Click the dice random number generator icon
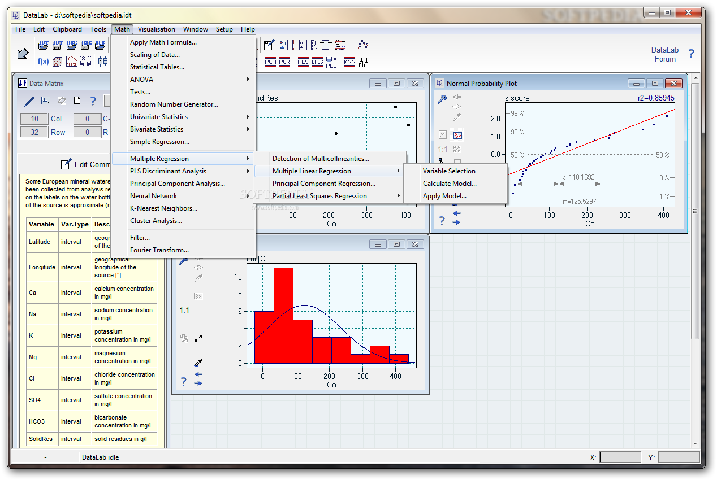717x480 pixels. point(57,62)
